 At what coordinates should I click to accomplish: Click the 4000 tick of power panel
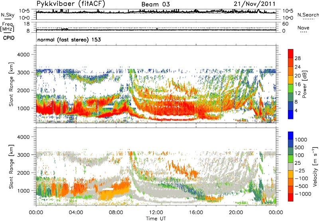[23, 55]
